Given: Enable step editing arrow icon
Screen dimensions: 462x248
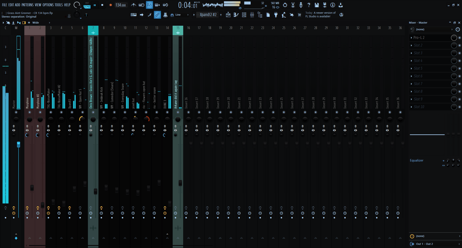Looking at the screenshot, I should [x=142, y=14].
